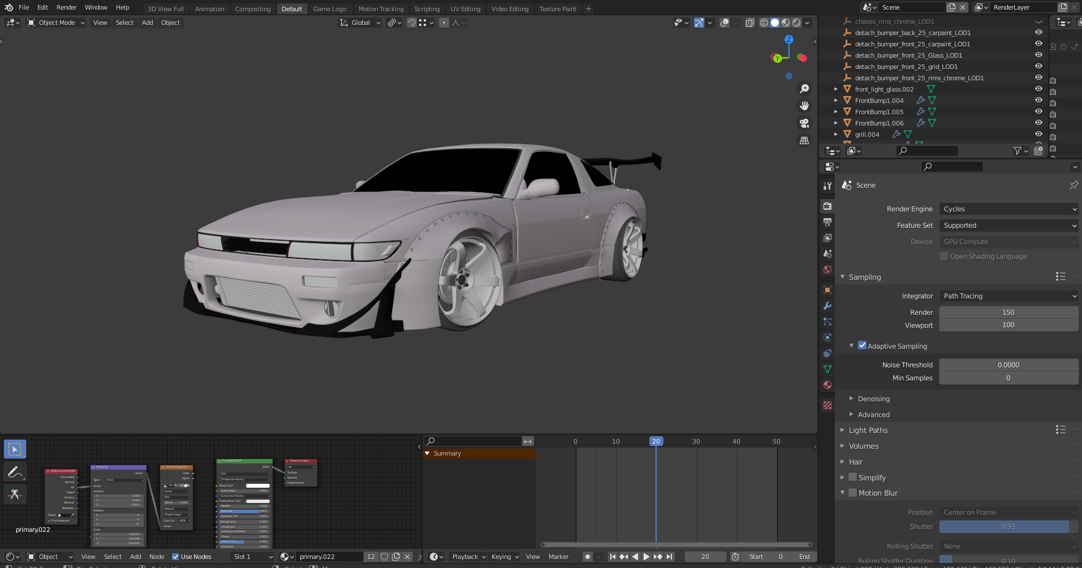The width and height of the screenshot is (1082, 568).
Task: Play the animation forward
Action: pyautogui.click(x=646, y=557)
